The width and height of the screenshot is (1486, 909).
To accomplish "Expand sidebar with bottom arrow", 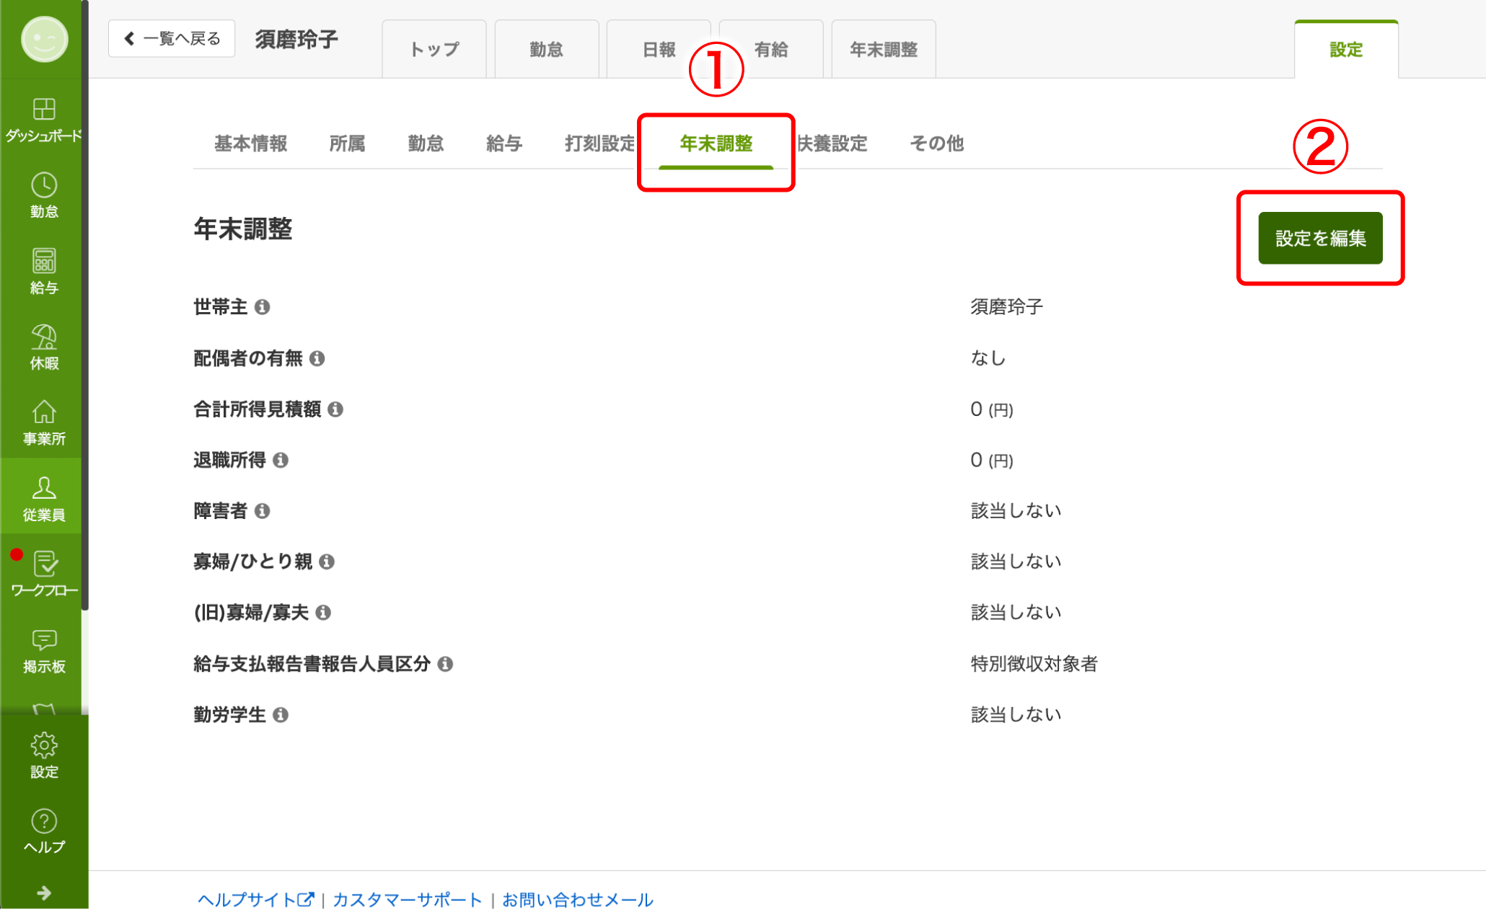I will pos(43,893).
